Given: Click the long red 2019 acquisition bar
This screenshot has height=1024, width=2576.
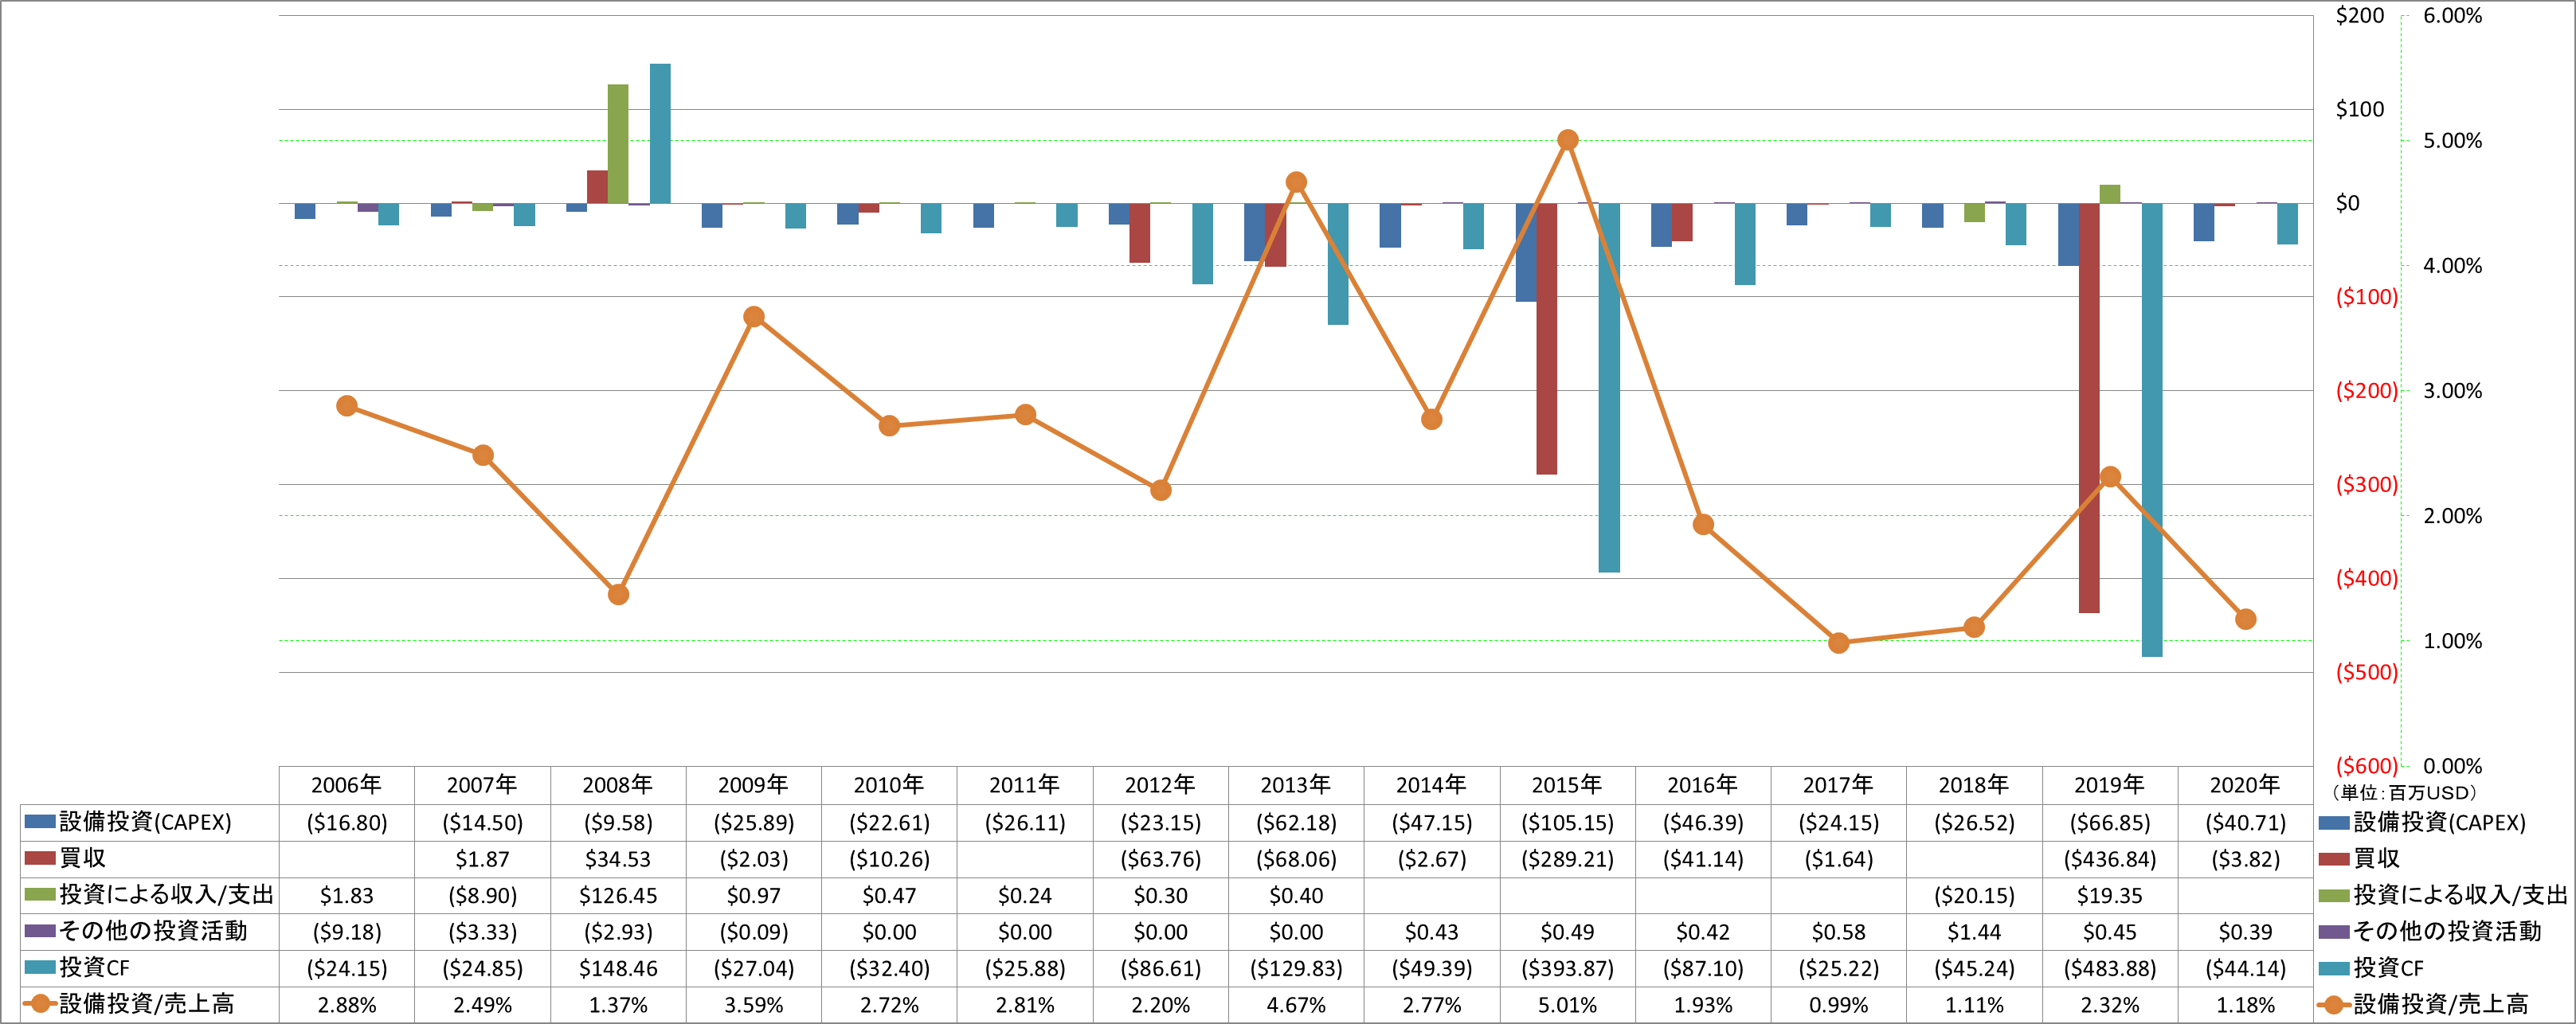Looking at the screenshot, I should point(2088,408).
